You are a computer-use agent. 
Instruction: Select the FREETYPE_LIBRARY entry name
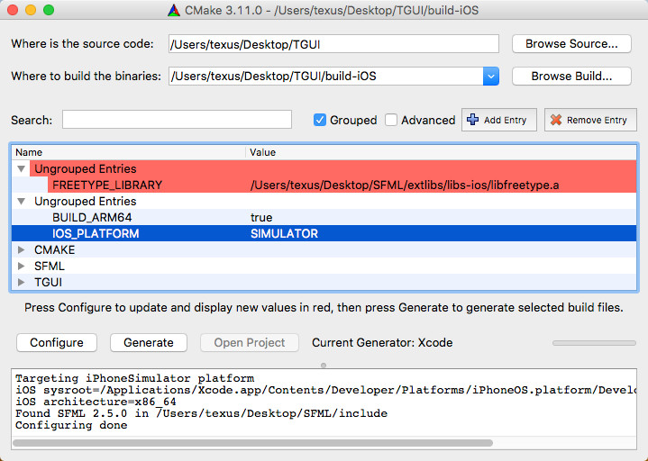point(107,185)
